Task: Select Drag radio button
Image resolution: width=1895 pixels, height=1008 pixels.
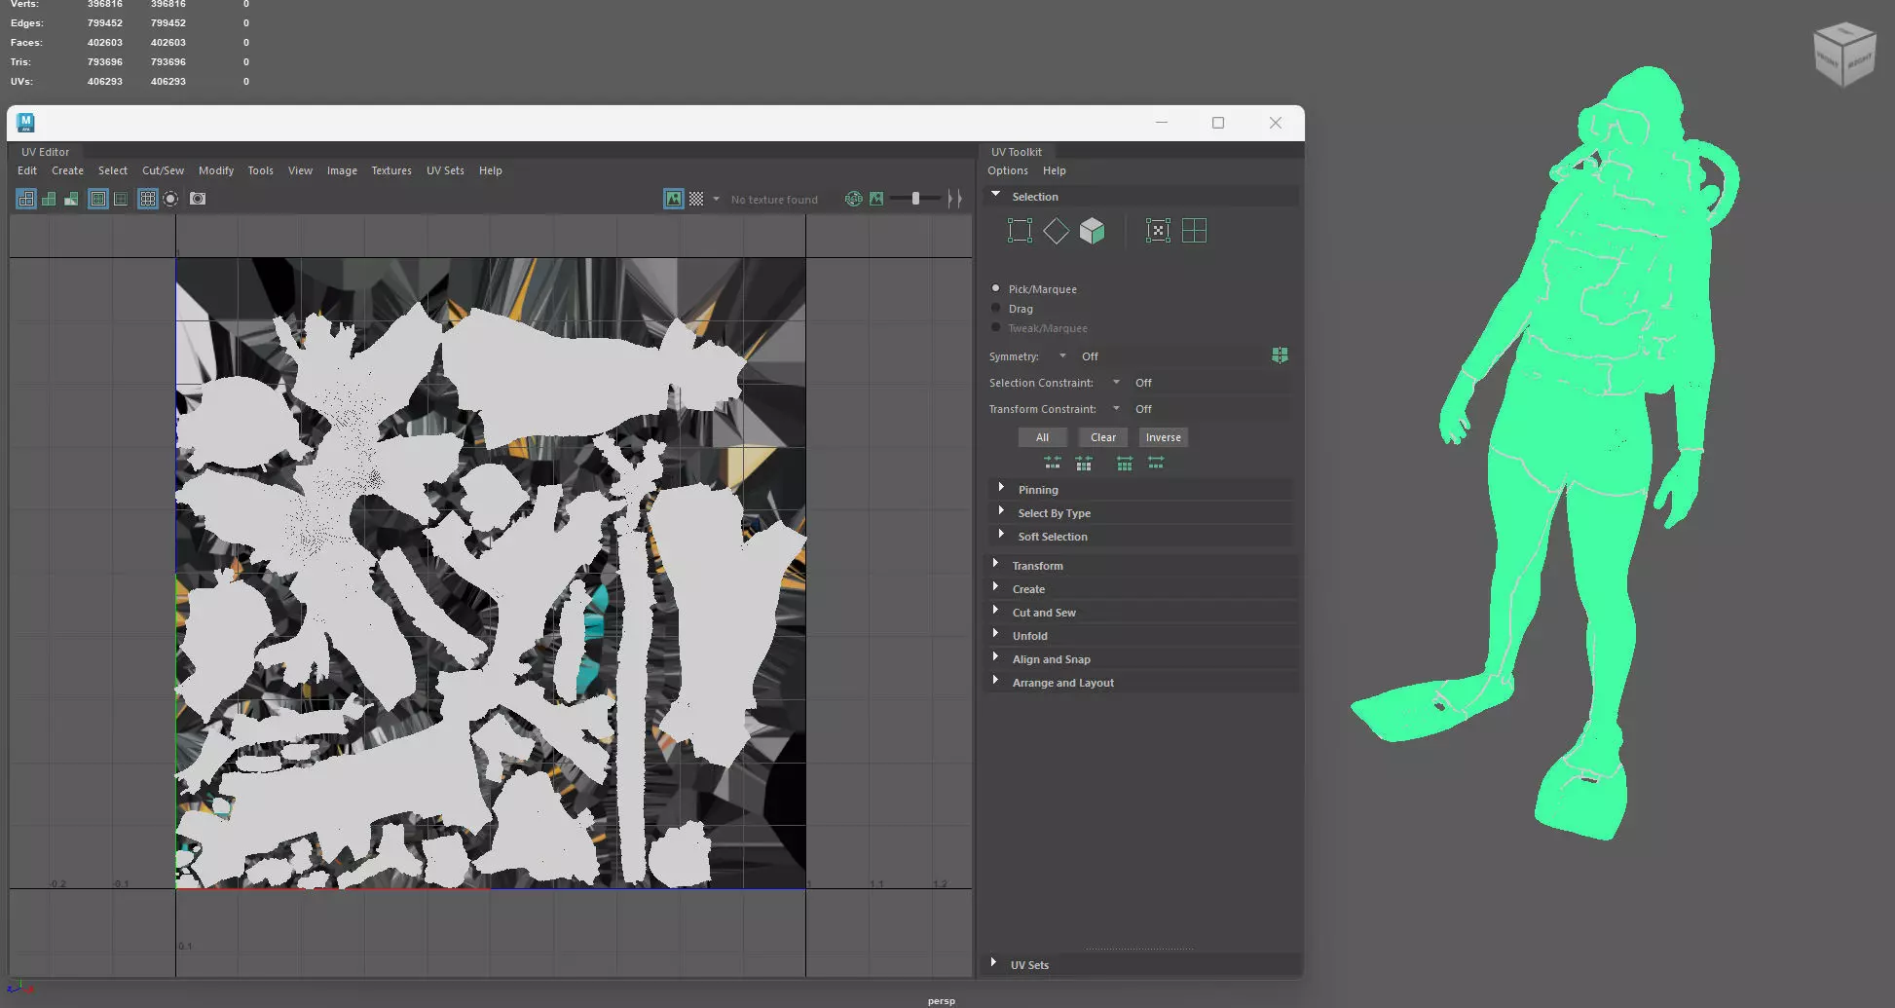Action: [x=995, y=308]
